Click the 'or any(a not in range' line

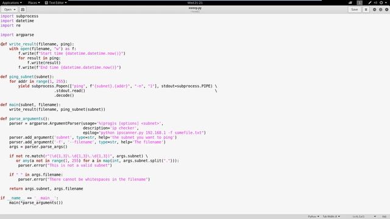[x=97, y=161]
